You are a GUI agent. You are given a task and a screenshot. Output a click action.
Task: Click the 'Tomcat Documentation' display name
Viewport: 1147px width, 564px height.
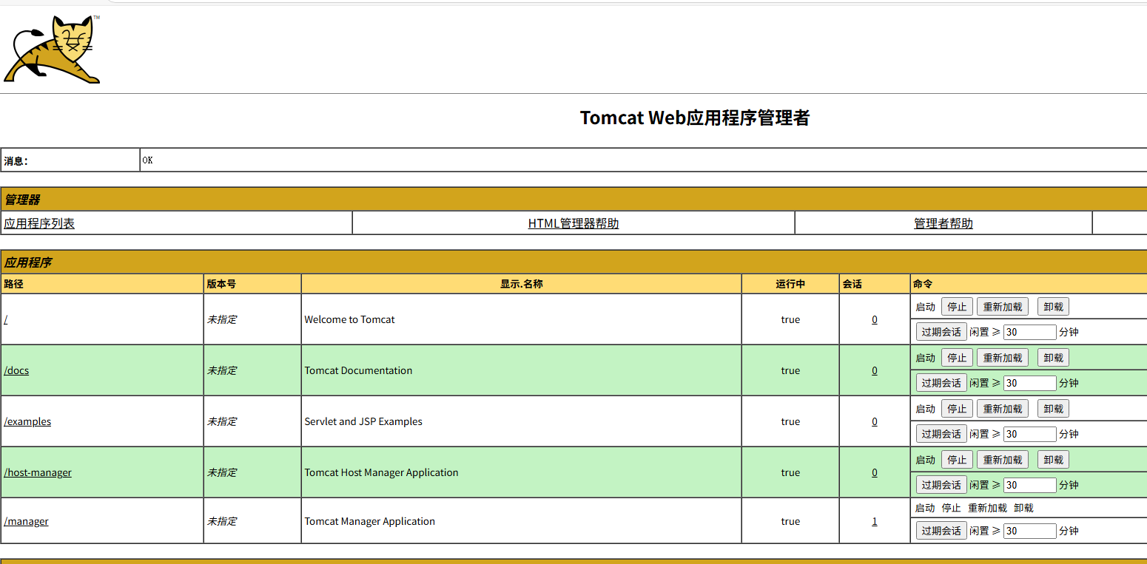click(358, 370)
